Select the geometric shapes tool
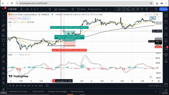 (x=3, y=40)
